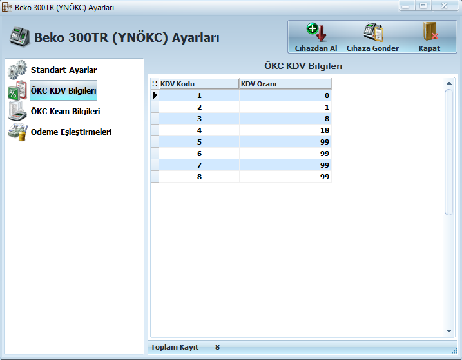462x360 pixels.
Task: Open grid column chooser in header corner
Action: click(x=155, y=84)
